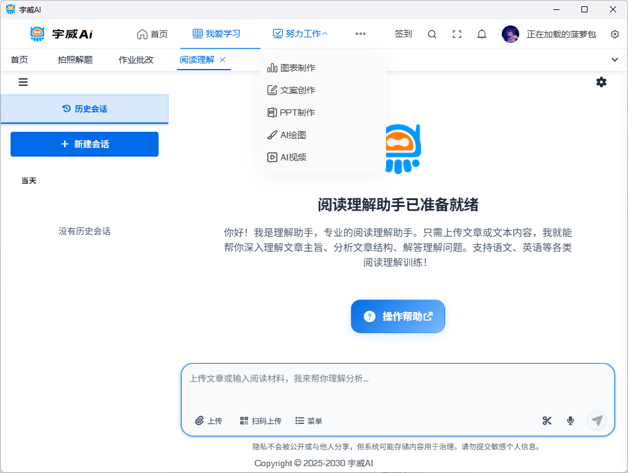Activate microphone voice input

tap(570, 421)
